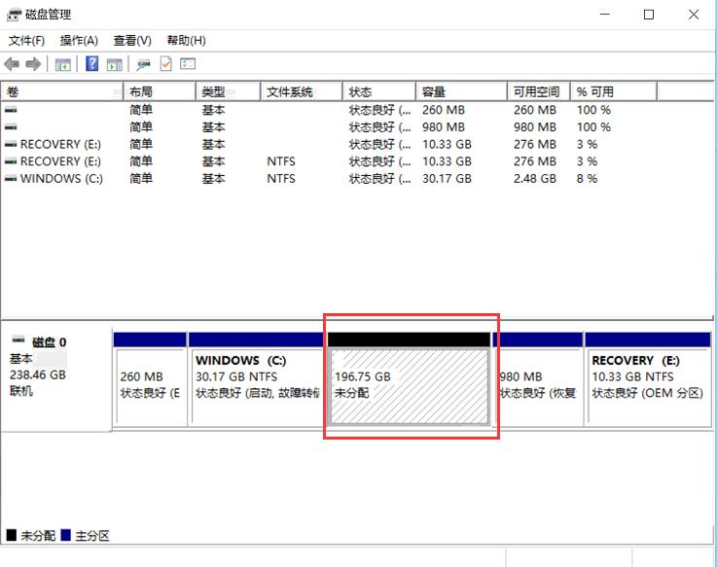This screenshot has width=717, height=567.
Task: Select the 260 MB partition in disk map
Action: tap(150, 379)
